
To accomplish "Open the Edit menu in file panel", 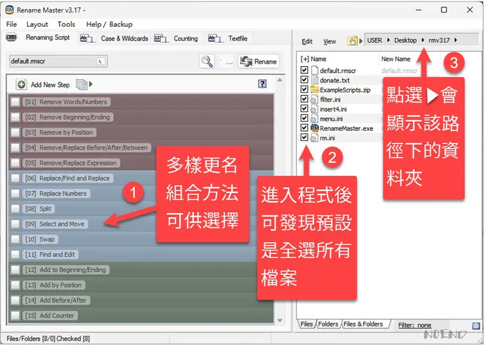I will coord(307,41).
